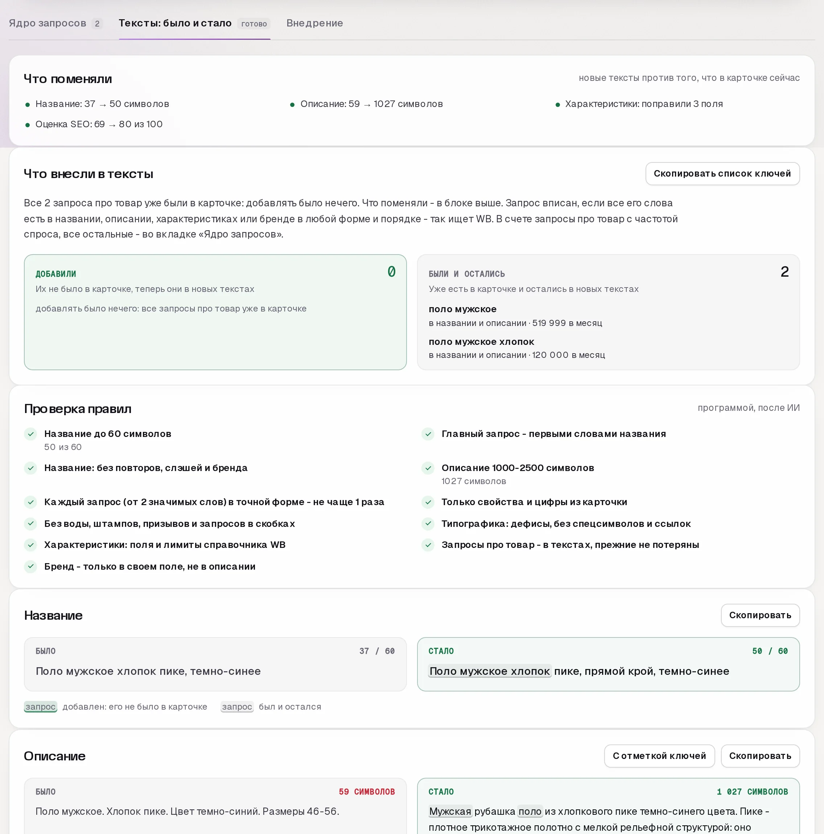Click the «0» counter in Добавили card
Viewport: 824px width, 834px height.
point(391,272)
